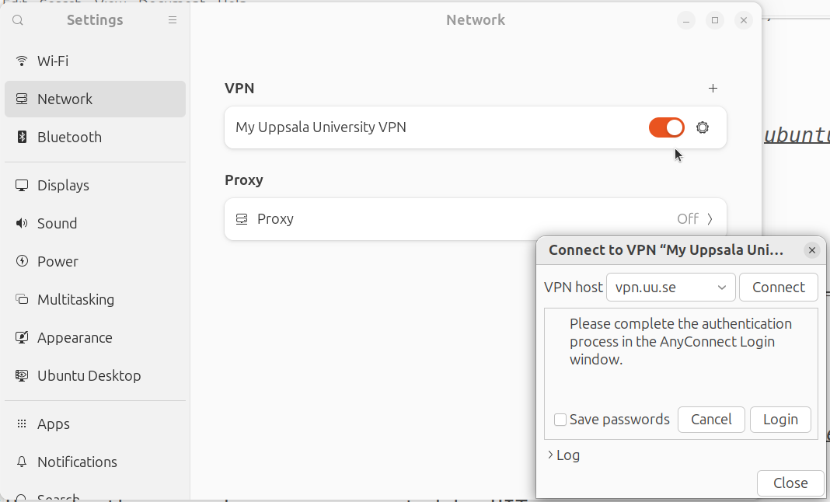Image resolution: width=830 pixels, height=502 pixels.
Task: Open Proxy settings via its chevron
Action: [x=710, y=218]
